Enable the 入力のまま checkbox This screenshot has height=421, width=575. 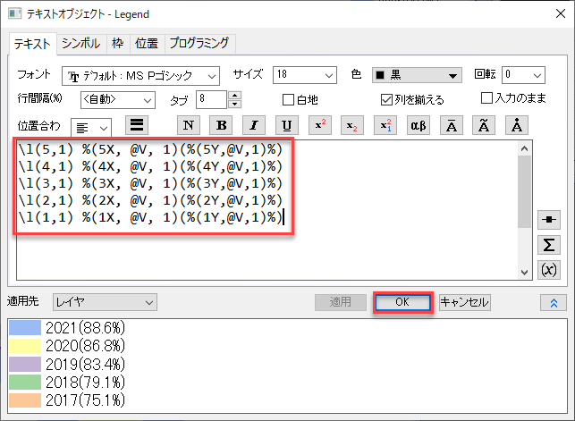click(486, 97)
